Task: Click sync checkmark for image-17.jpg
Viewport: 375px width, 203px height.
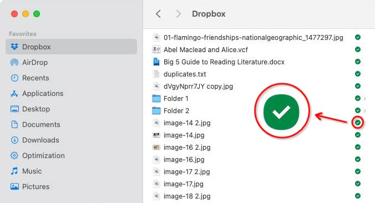Action: [x=358, y=184]
